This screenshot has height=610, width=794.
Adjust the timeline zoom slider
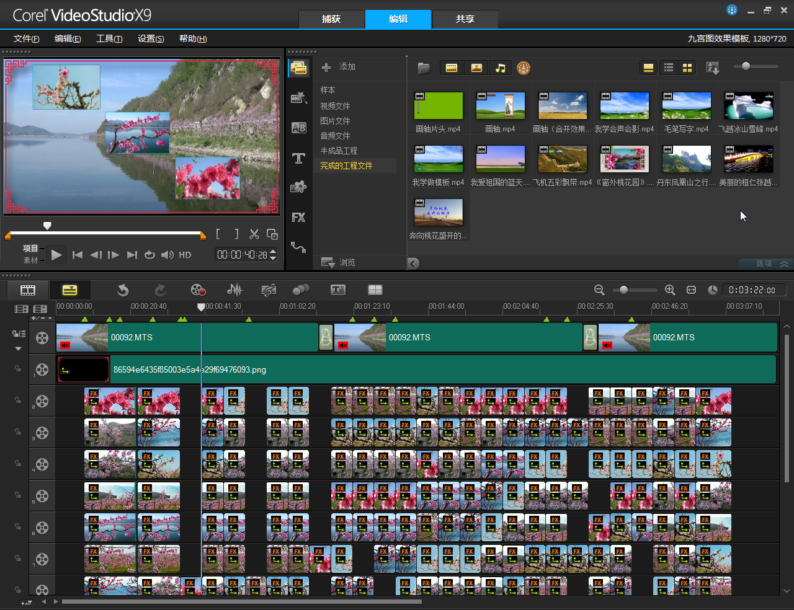(624, 290)
